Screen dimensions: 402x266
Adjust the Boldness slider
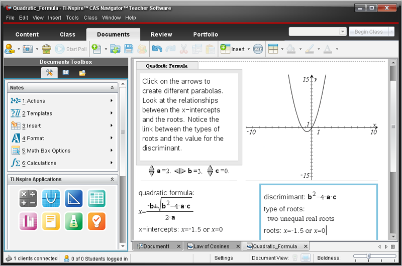pos(369,256)
